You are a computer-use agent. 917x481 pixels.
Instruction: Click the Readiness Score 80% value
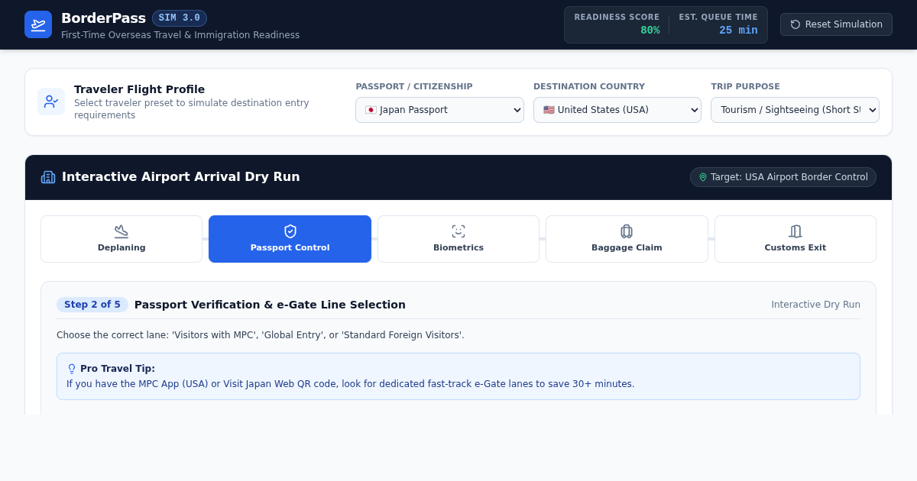[x=650, y=31]
